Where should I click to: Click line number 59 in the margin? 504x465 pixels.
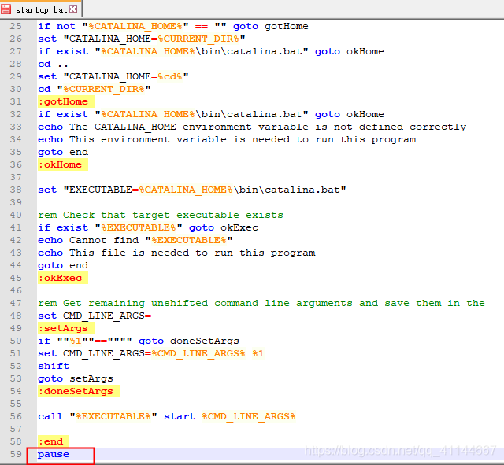click(16, 454)
